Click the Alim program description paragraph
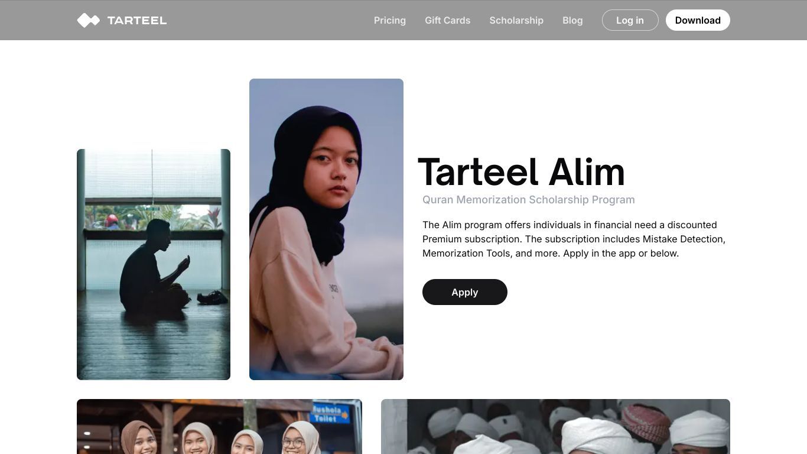The image size is (807, 454). [574, 239]
